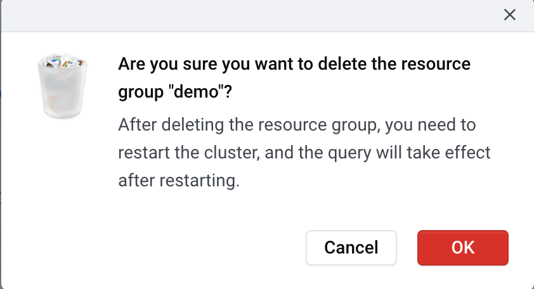Click the frosted body of the trash can
Viewport: 534px width, 289px height.
point(63,92)
